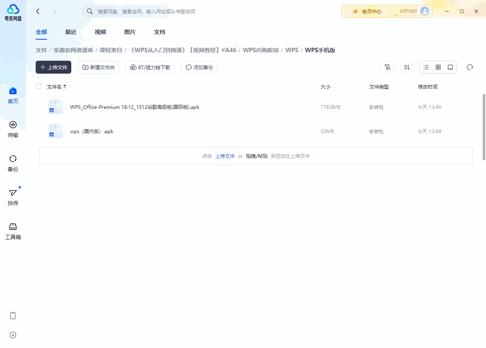Open the sort order dropdown icon
Viewport: 486px width, 348px height.
[407, 67]
